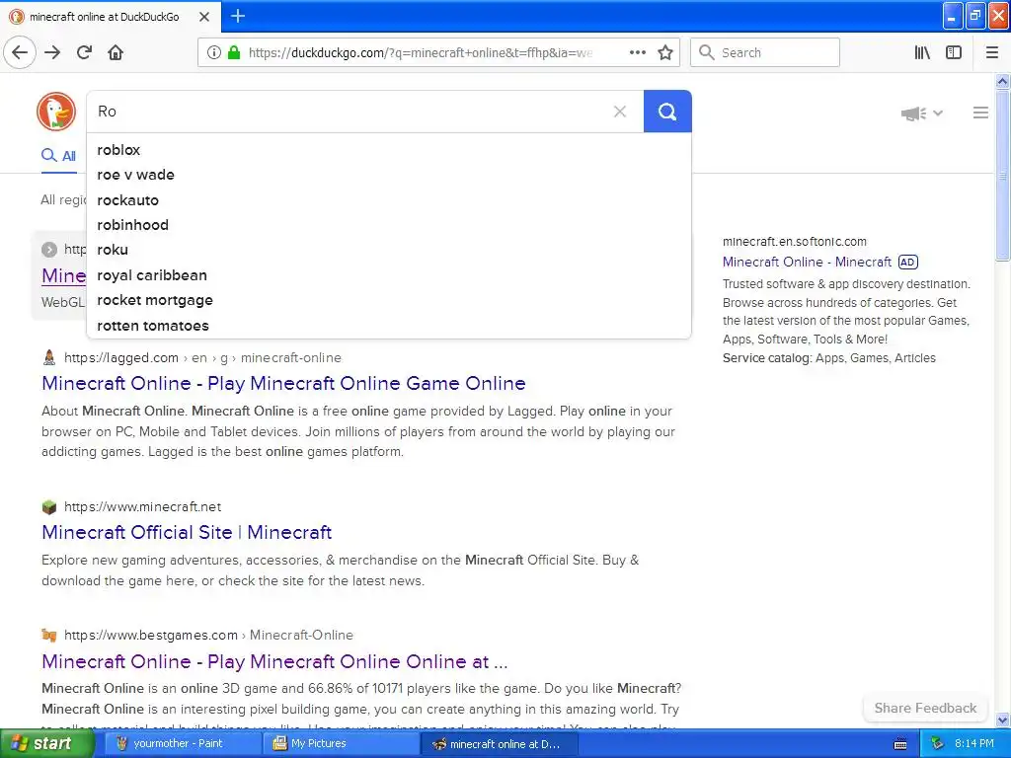Image resolution: width=1011 pixels, height=758 pixels.
Task: Open the page actions three-dot menu
Action: pyautogui.click(x=637, y=52)
